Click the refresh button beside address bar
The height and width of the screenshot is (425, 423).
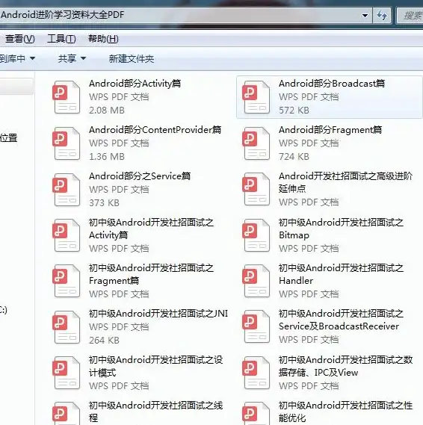coord(382,15)
